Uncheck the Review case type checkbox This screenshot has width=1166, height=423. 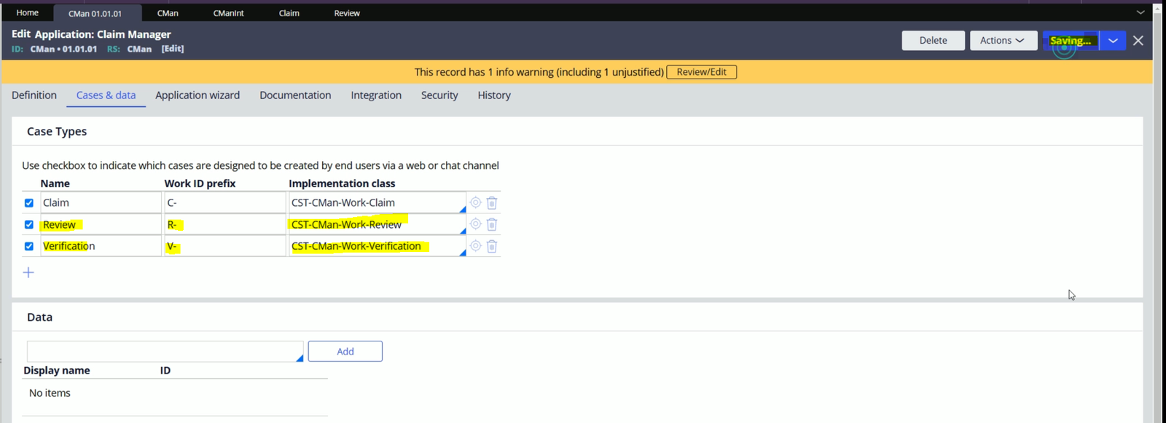(x=29, y=225)
